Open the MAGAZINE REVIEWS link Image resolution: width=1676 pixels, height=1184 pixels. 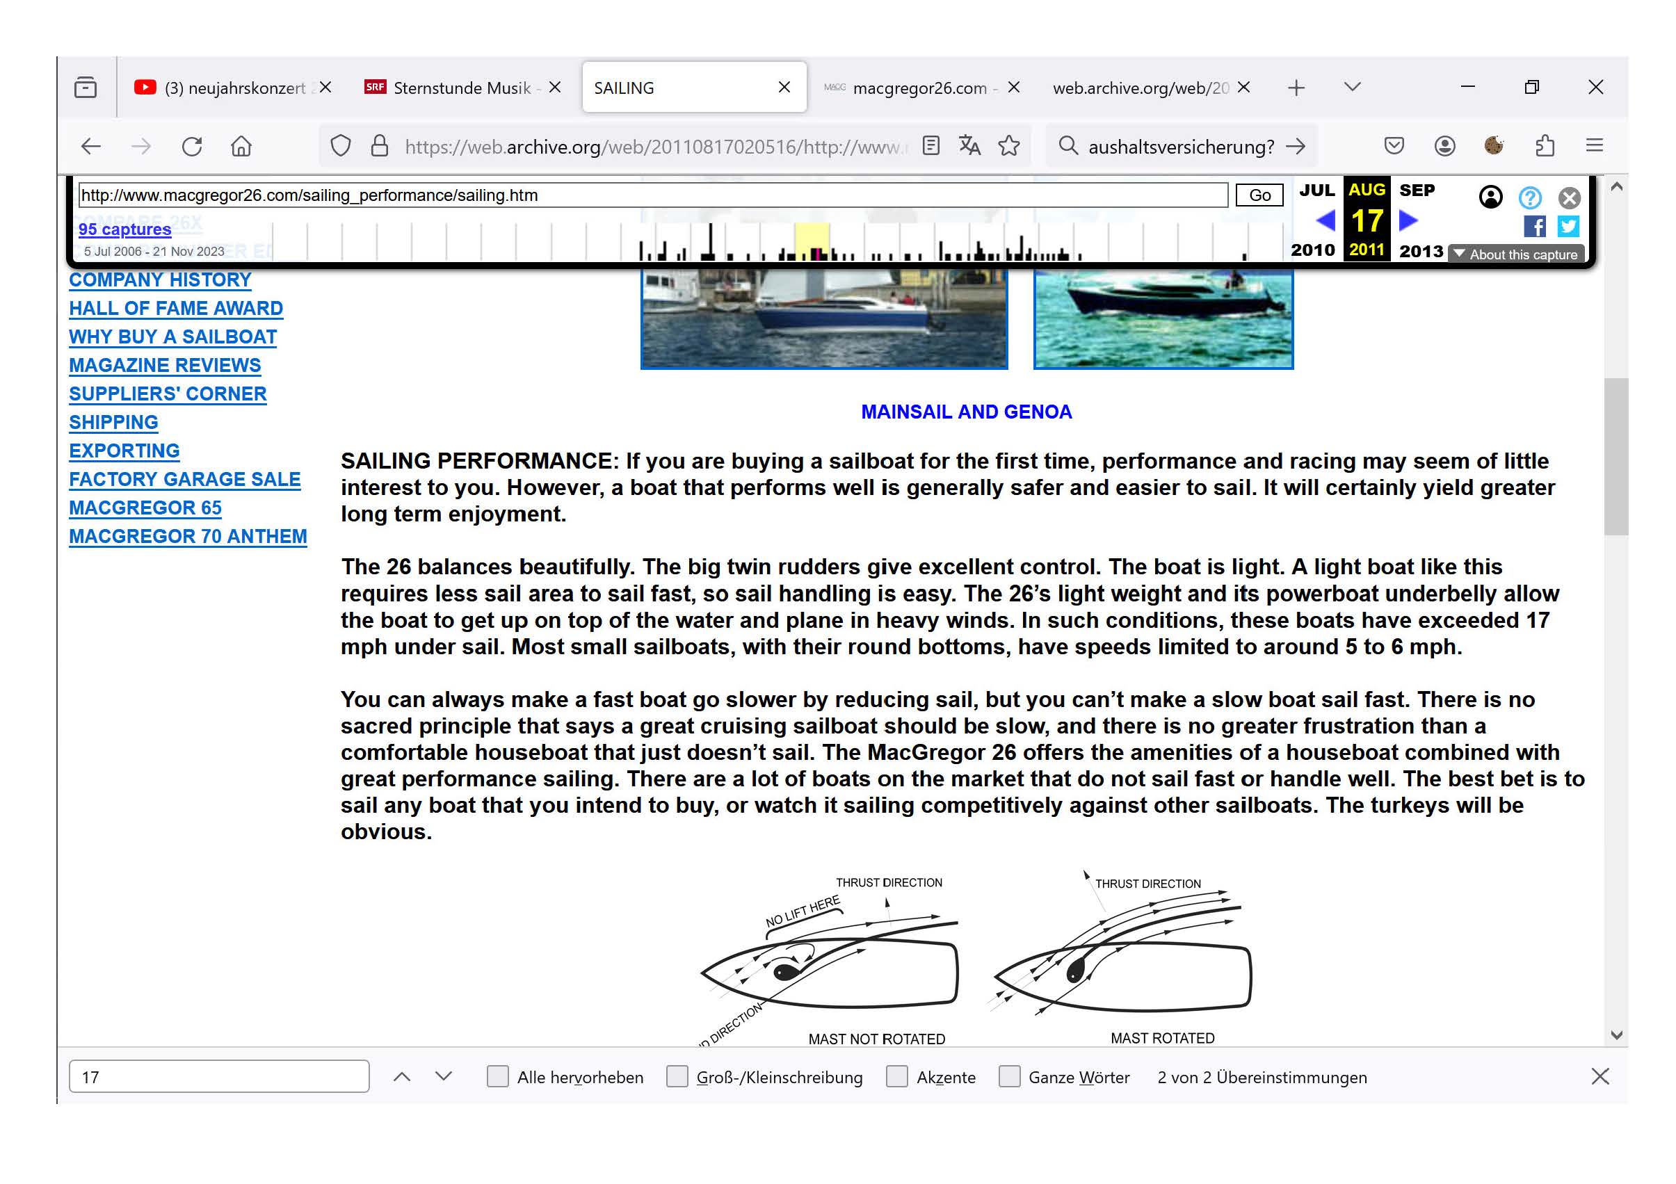[165, 365]
